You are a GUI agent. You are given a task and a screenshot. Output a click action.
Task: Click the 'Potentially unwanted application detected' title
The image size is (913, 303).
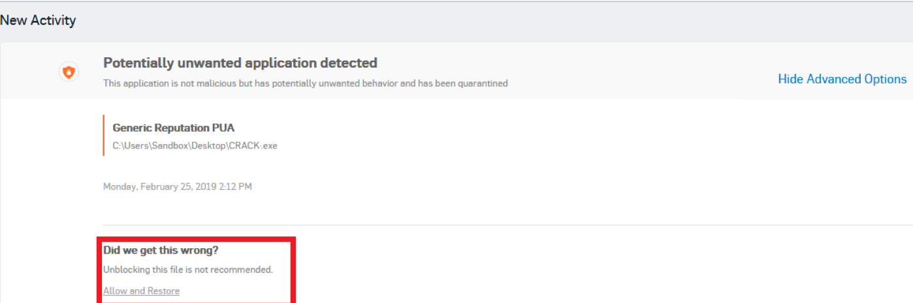pyautogui.click(x=240, y=63)
